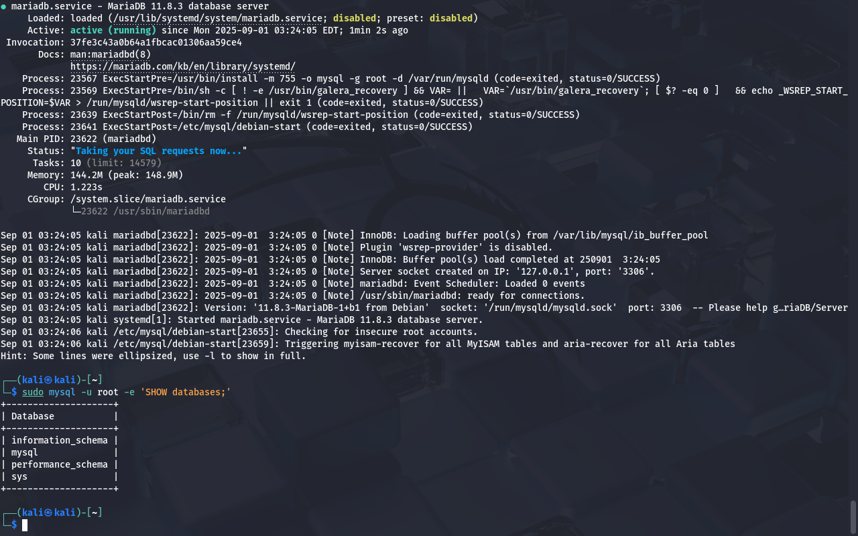858x536 pixels.
Task: Select the mysql database table row
Action: 60,452
